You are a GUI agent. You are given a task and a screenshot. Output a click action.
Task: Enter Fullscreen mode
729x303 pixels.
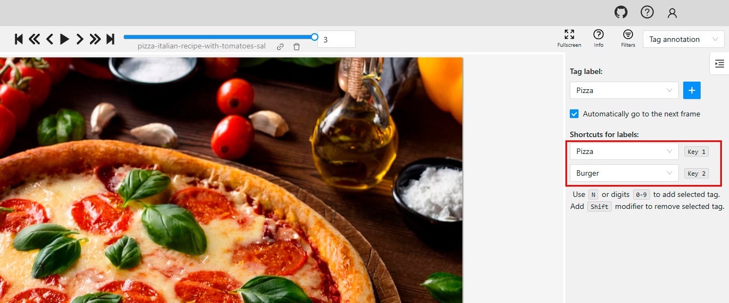(x=569, y=39)
